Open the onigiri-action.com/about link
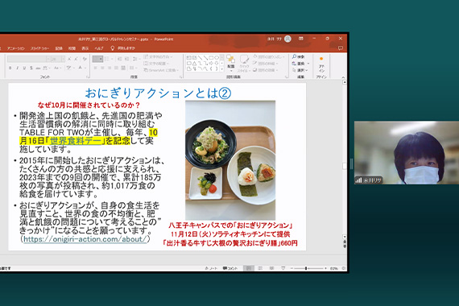459x306 pixels. pyautogui.click(x=85, y=239)
